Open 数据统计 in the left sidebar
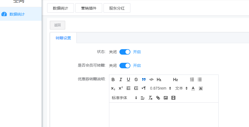The image size is (249, 127). 17,14
